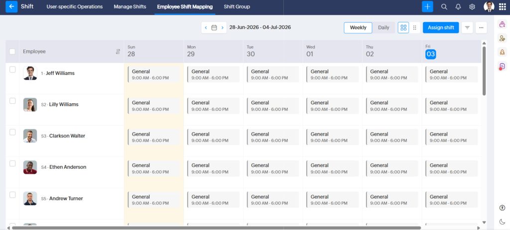
Task: Open Clarkson Walter's Tuesday 30 General shift
Action: [272, 137]
